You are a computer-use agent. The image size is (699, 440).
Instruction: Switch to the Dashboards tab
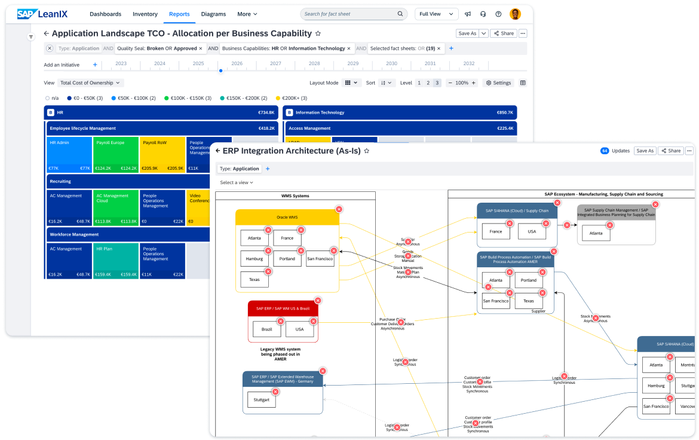click(105, 14)
